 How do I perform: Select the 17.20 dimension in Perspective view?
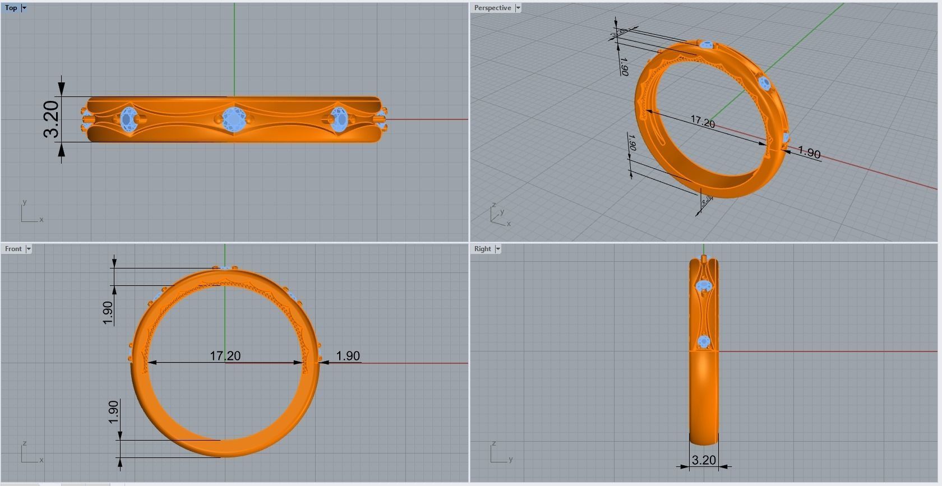pyautogui.click(x=703, y=121)
